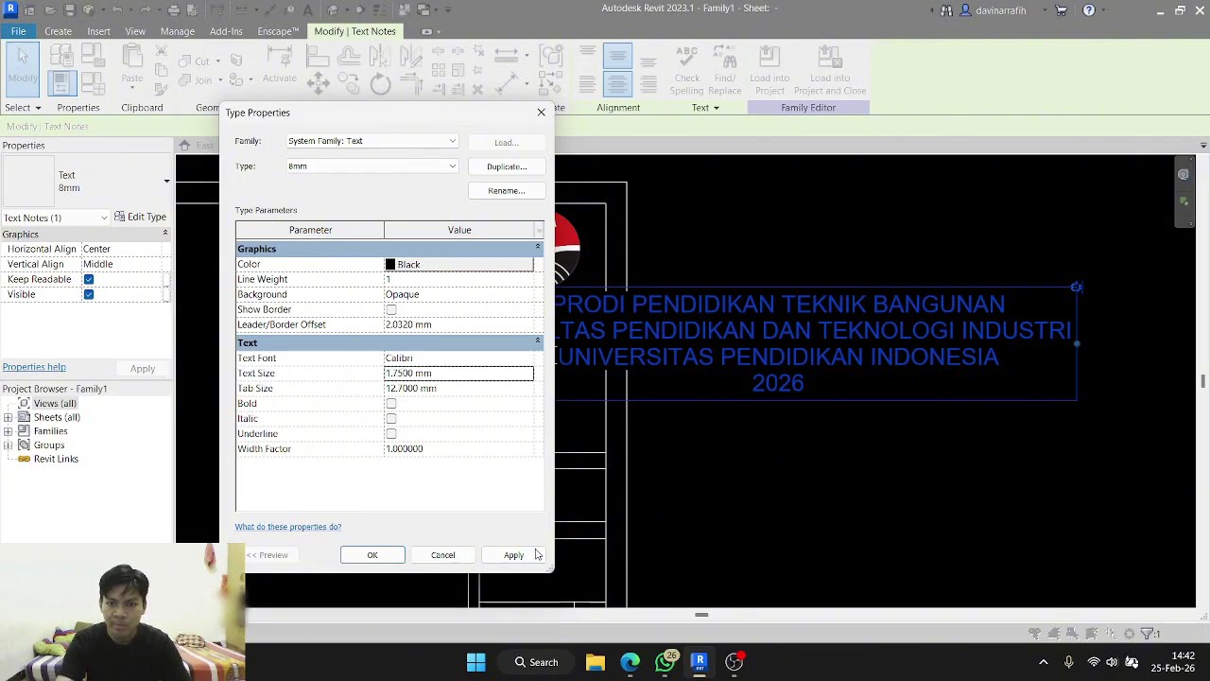Click the Text Size value field
The image size is (1210, 681).
[458, 374]
